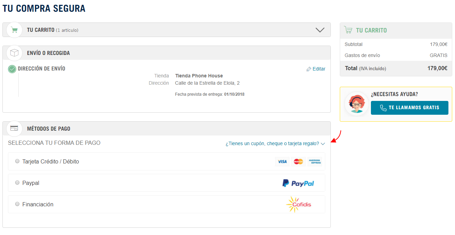Expand the Tu Carrito section chevron
Viewport: 455px width, 235px height.
click(x=320, y=30)
